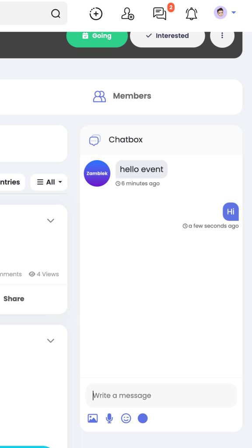The height and width of the screenshot is (448, 252).
Task: Attach an image using the picture icon
Action: [x=93, y=418]
